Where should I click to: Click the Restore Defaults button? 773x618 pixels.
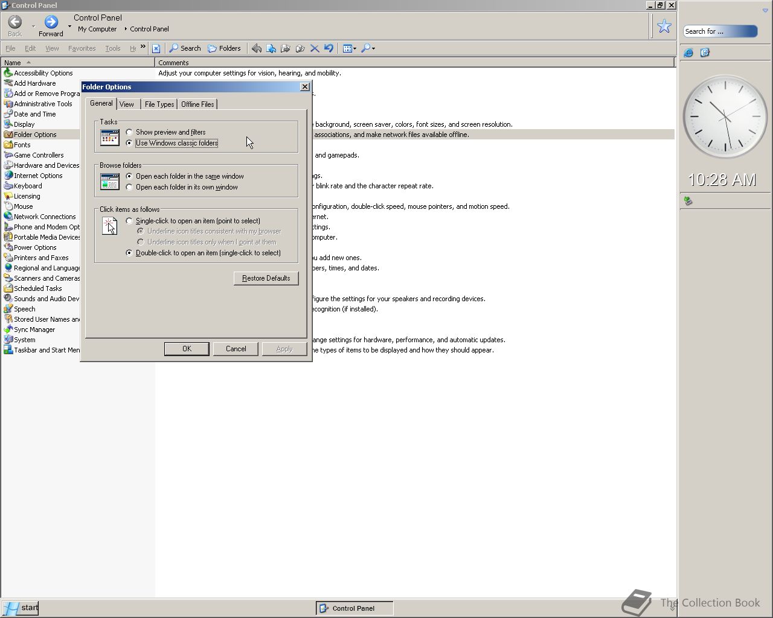point(266,278)
